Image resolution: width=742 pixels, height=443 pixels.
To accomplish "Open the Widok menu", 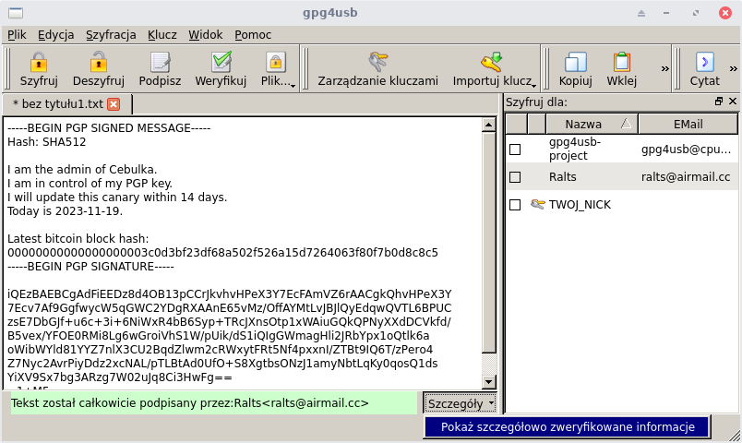I will [x=206, y=34].
